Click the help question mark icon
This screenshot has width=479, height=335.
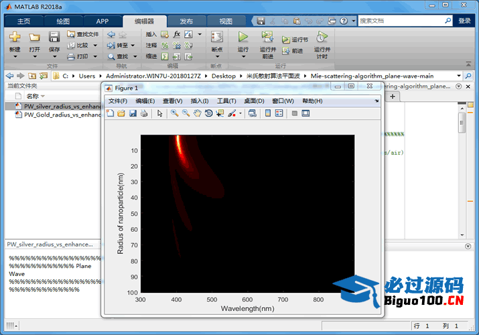[x=344, y=21]
